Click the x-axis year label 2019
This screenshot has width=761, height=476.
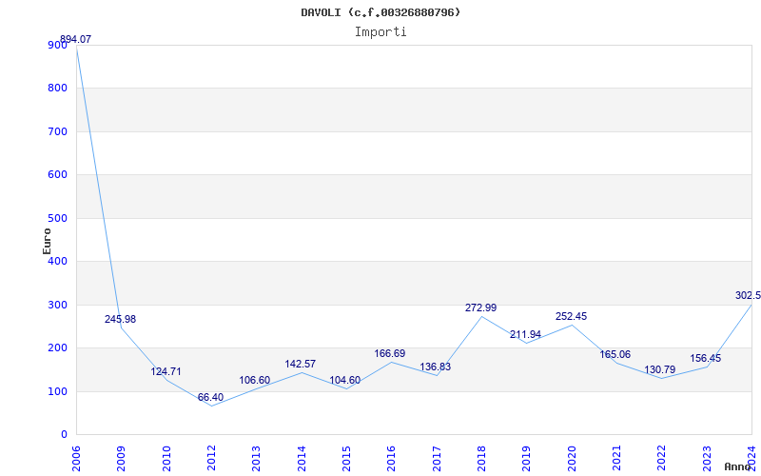[x=527, y=459]
